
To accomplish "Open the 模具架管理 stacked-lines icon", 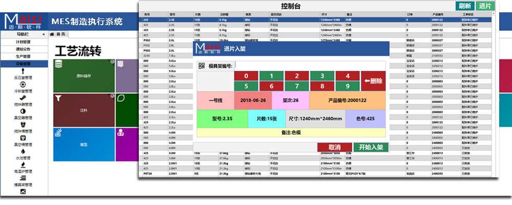I will 23,178.
